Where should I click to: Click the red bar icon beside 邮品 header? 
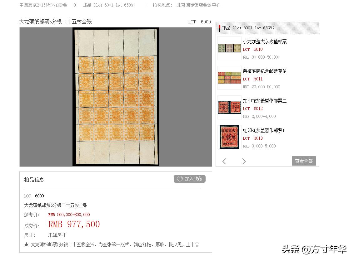click(x=220, y=28)
